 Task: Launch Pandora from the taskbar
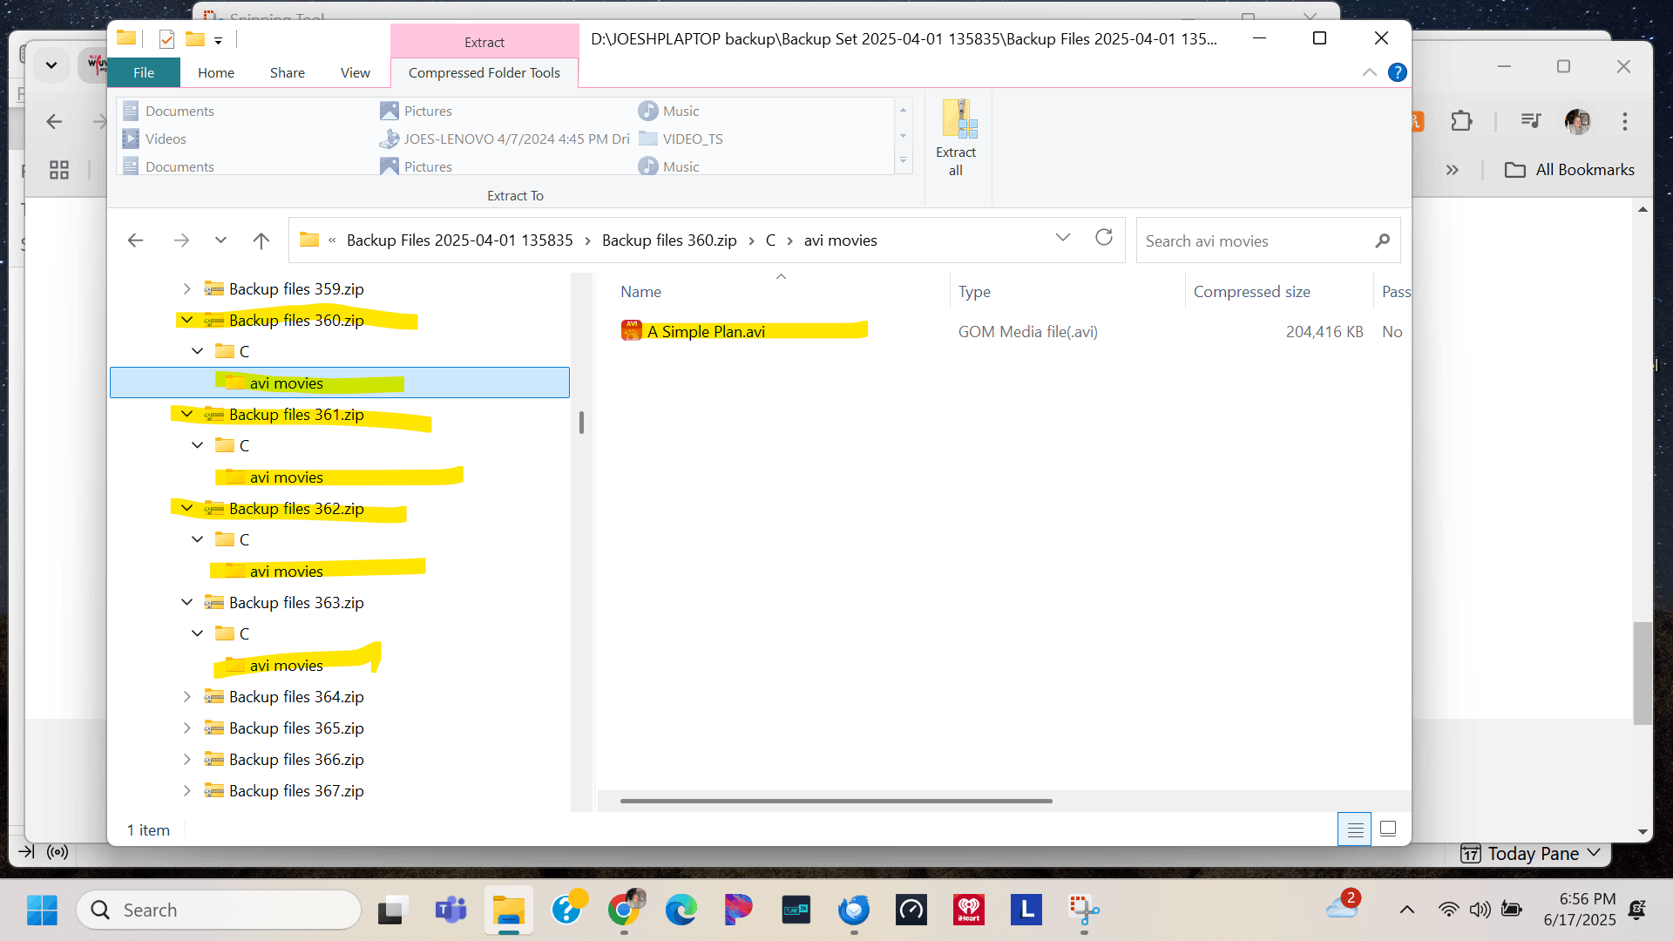[x=738, y=910]
